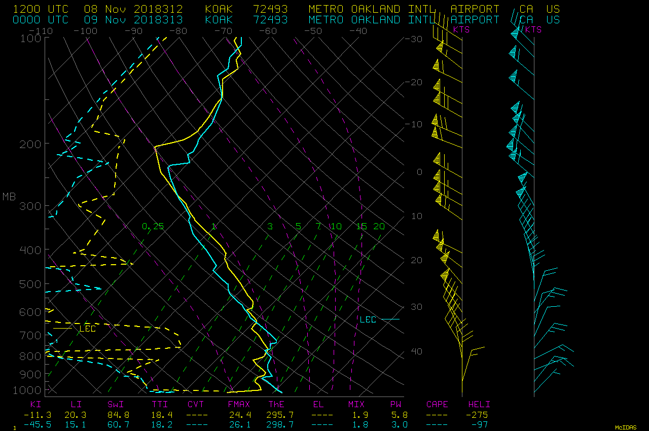The image size is (649, 431).
Task: Select the CAPE index header
Action: pyautogui.click(x=437, y=405)
